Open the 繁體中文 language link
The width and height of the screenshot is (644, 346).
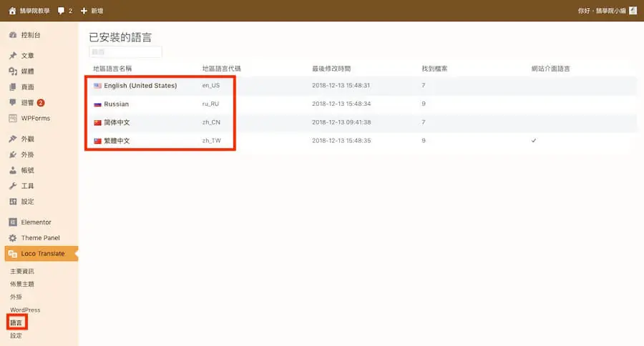117,141
